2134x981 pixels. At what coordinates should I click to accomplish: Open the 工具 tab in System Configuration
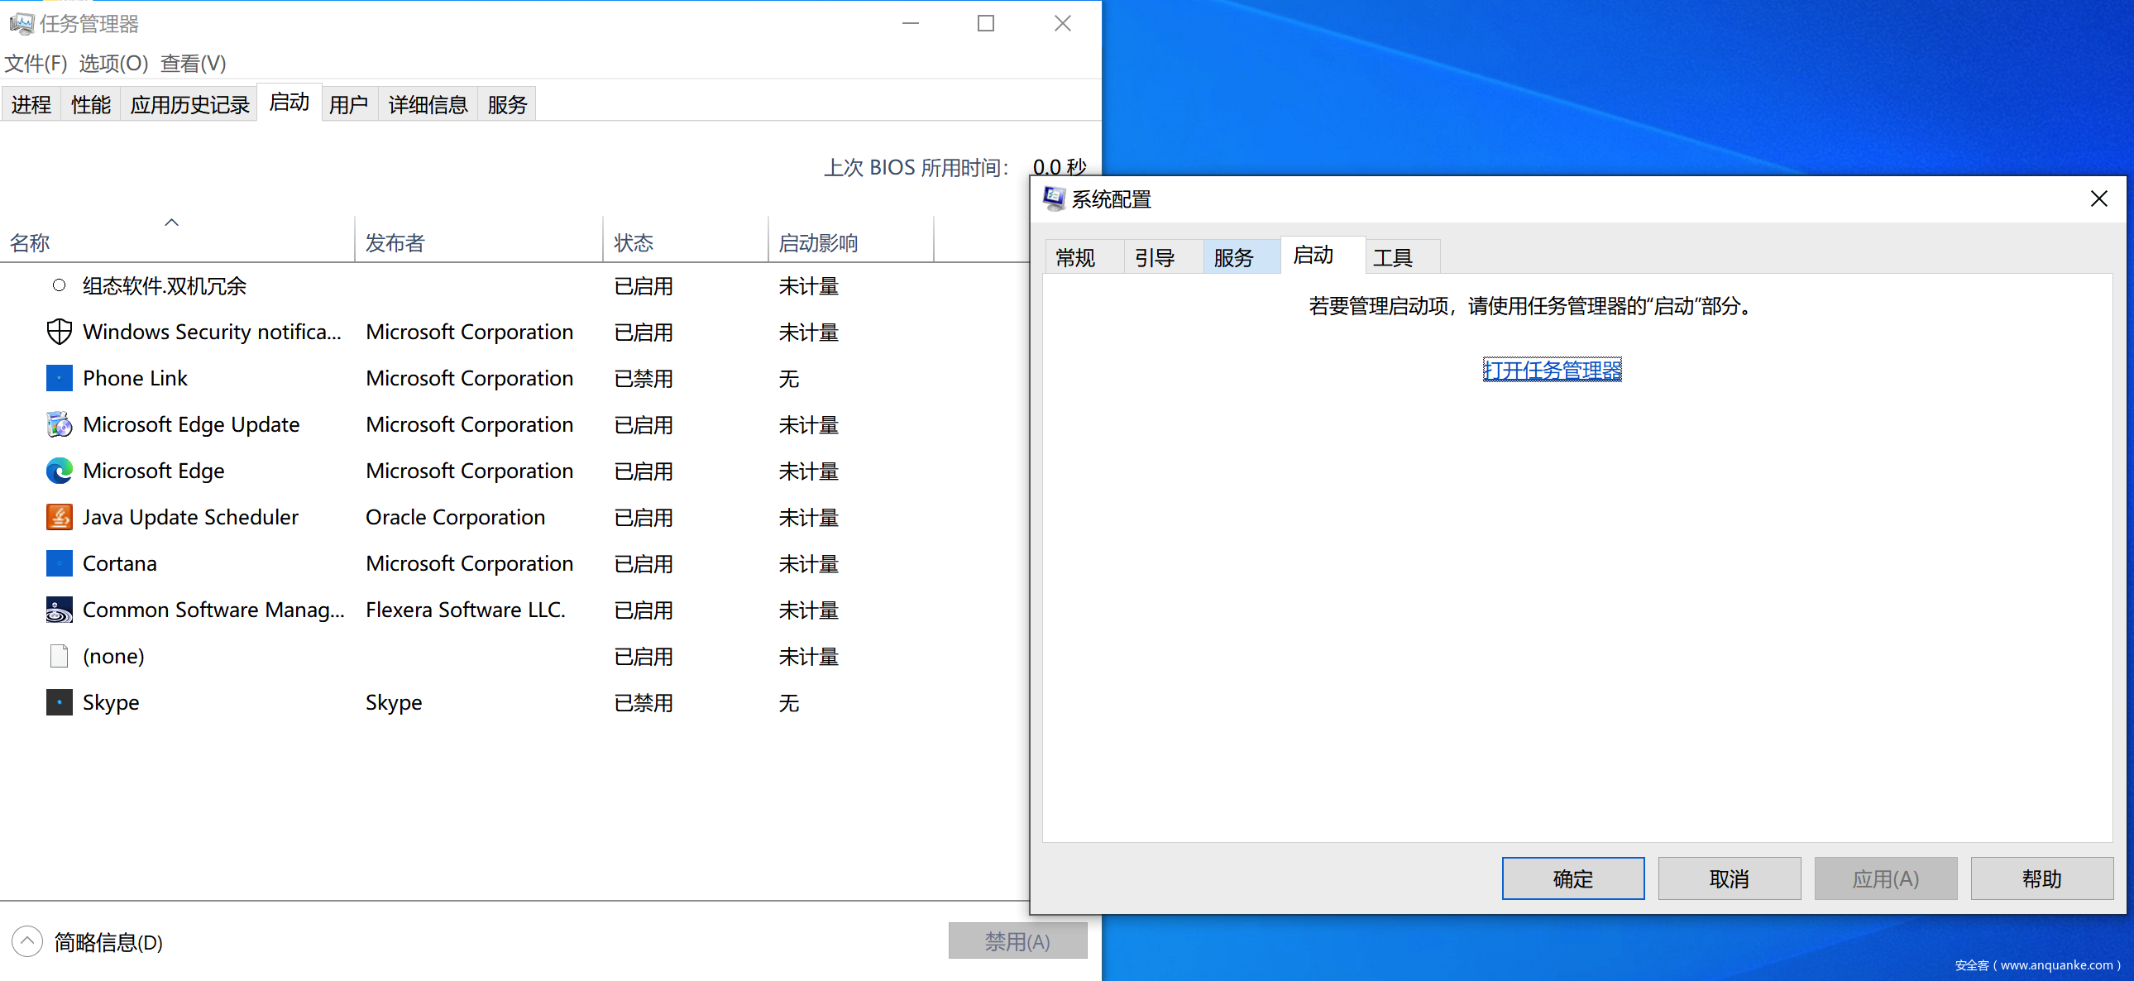point(1392,258)
